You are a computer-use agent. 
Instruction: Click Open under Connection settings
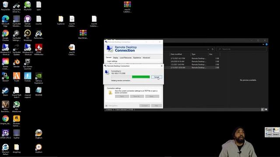(152, 96)
